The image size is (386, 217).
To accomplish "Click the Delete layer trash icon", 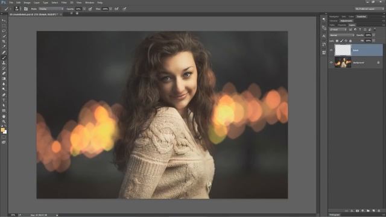I will [x=379, y=211].
